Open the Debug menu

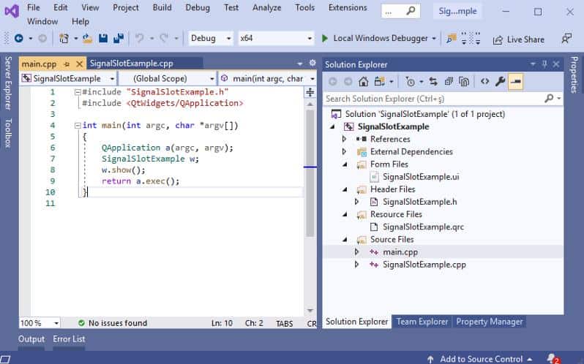[198, 7]
